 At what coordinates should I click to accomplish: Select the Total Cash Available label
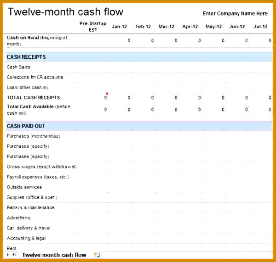pos(39,110)
